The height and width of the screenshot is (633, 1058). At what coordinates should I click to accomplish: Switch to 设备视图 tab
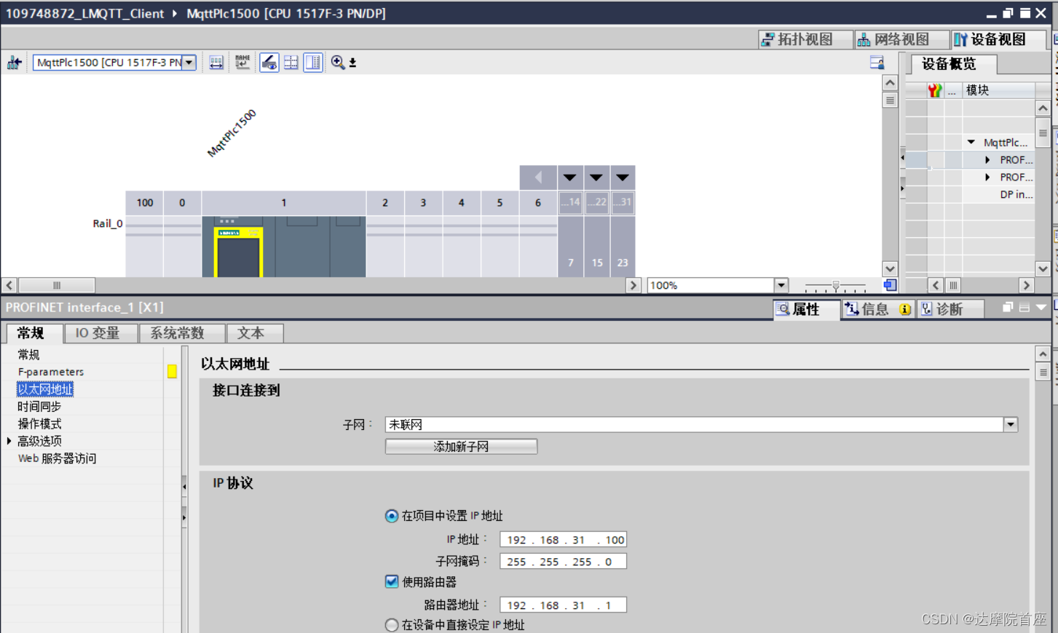pos(999,39)
